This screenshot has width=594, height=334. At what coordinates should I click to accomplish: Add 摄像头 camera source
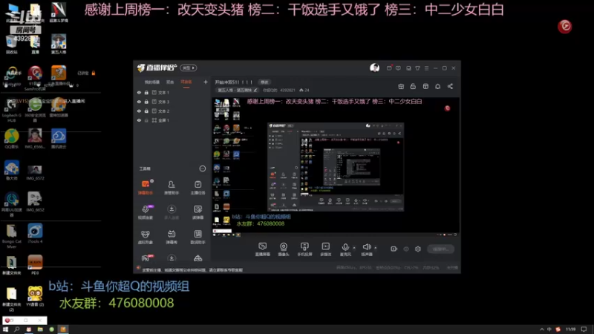coord(284,249)
